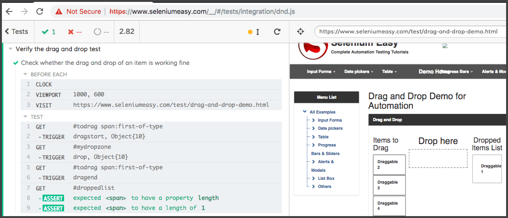Click the browser address bar URL
This screenshot has width=508, height=218.
[202, 11]
